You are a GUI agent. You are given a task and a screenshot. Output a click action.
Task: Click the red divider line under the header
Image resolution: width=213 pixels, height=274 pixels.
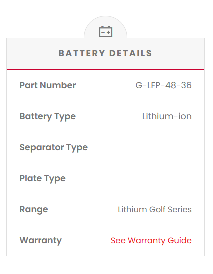105,70
